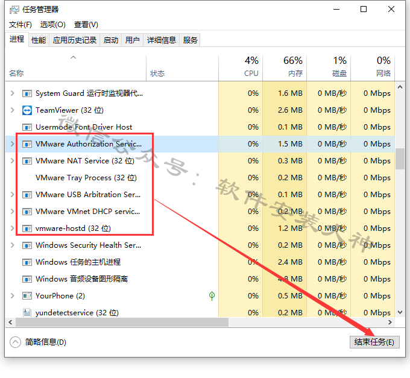The image size is (410, 378).
Task: Click the horizontal scrollbar left arrow
Action: [10, 323]
